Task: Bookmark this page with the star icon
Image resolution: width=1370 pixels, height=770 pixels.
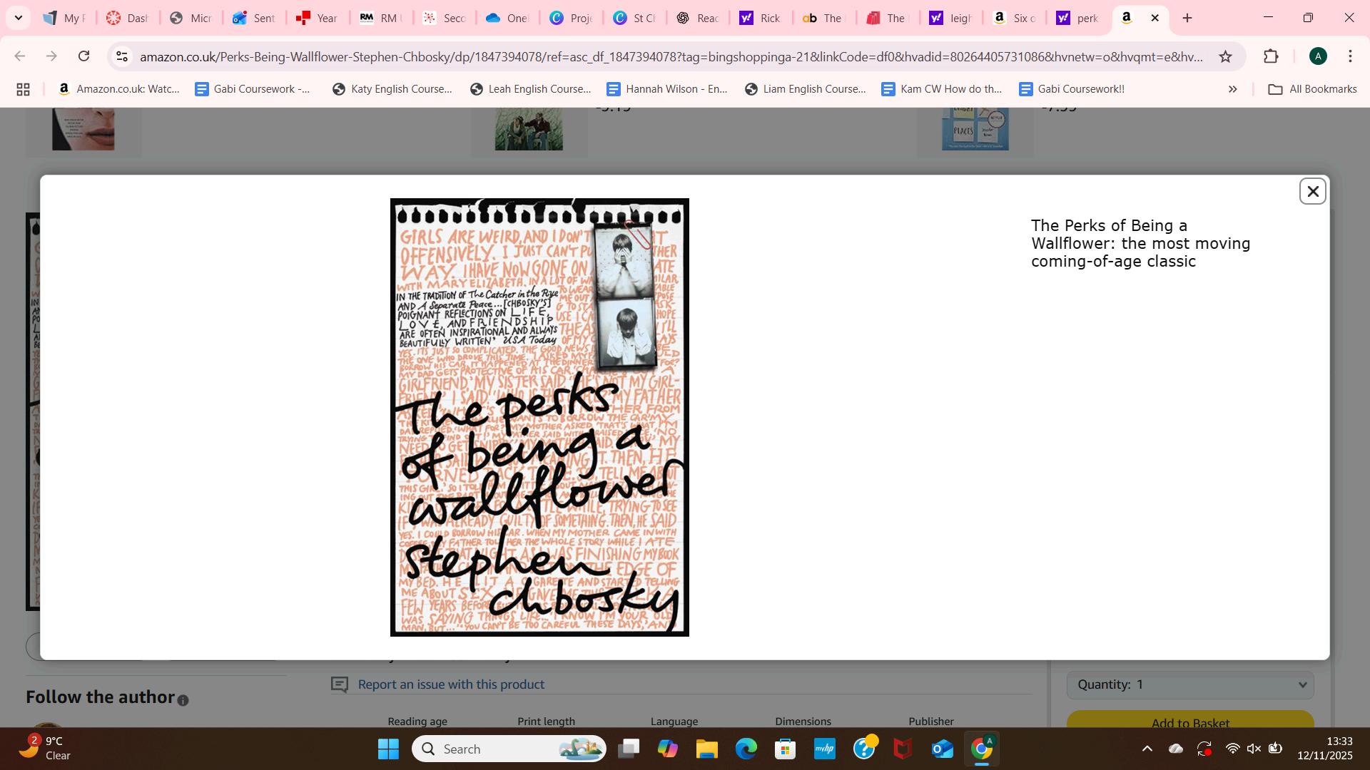Action: pyautogui.click(x=1225, y=56)
